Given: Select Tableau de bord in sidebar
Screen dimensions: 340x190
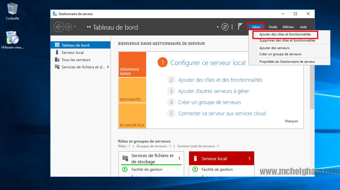Looking at the screenshot, I should pos(80,45).
